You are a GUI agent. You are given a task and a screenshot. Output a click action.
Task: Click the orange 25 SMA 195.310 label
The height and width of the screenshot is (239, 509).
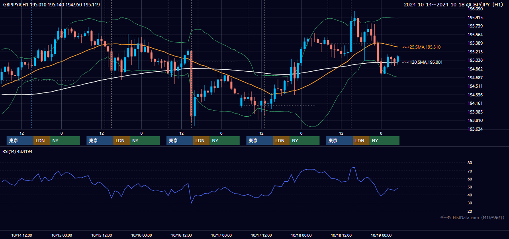(421, 47)
